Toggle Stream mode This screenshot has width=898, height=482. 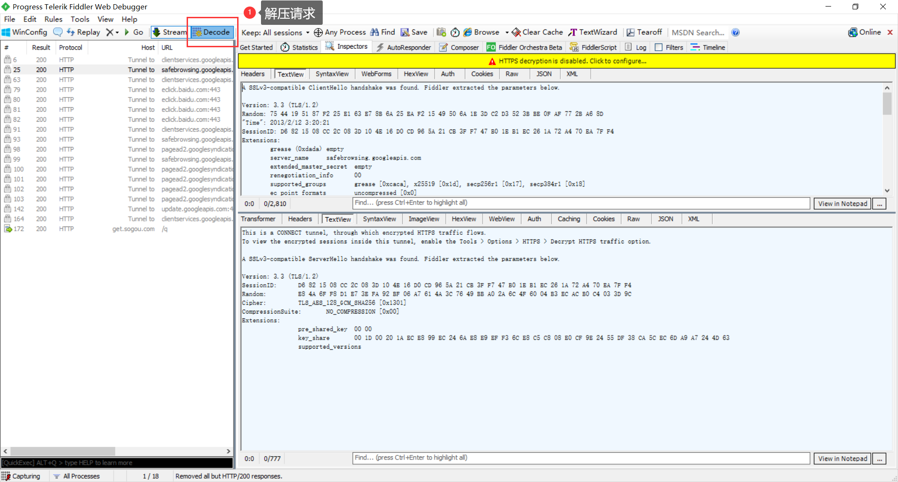coord(169,32)
